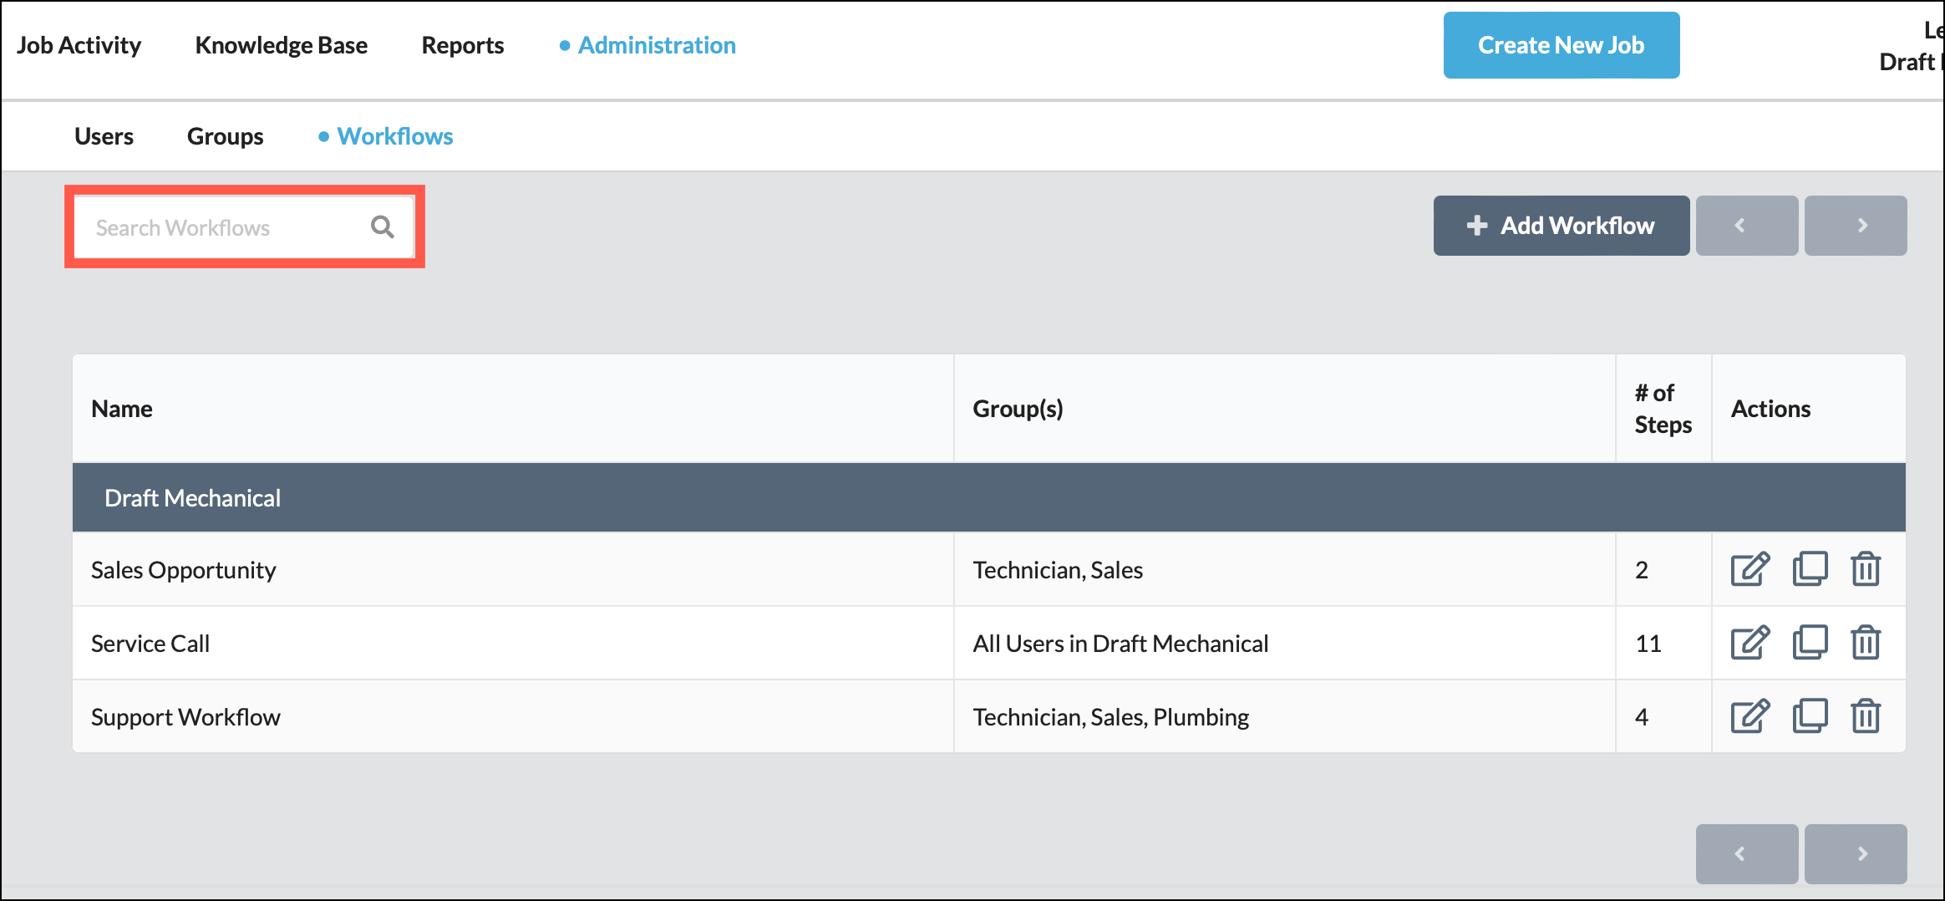Switch to the Users tab
The height and width of the screenshot is (901, 1945).
click(x=104, y=135)
